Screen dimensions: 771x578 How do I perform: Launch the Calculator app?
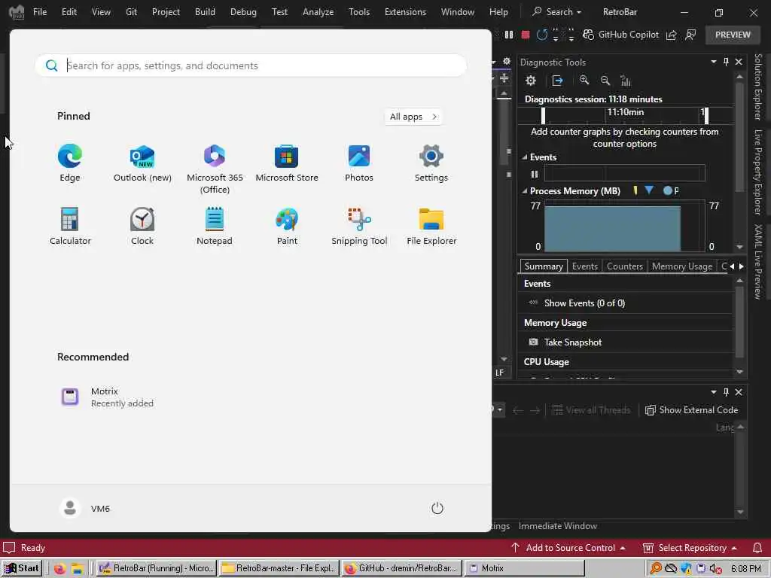pos(70,226)
